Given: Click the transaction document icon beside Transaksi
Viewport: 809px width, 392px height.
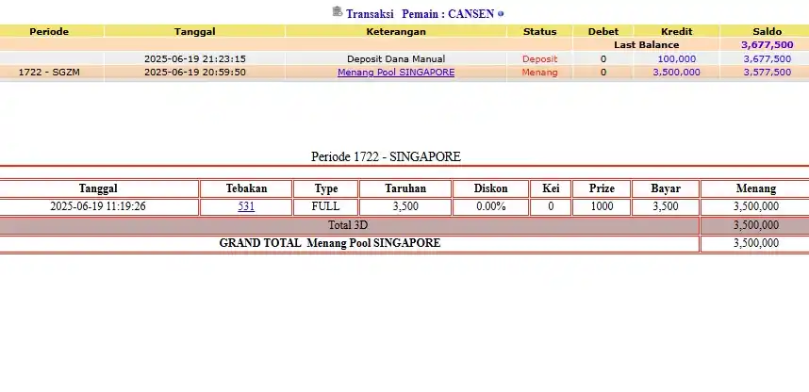Looking at the screenshot, I should pos(338,12).
